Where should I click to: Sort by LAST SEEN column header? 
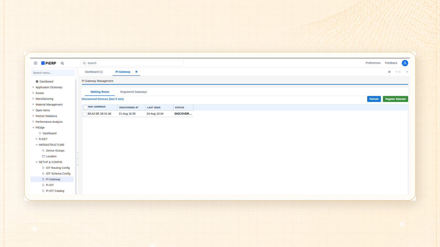tap(159, 108)
